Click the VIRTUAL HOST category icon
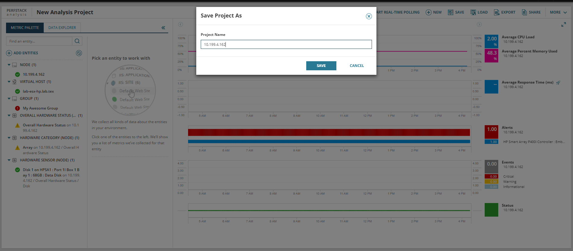The width and height of the screenshot is (573, 251). point(14,82)
